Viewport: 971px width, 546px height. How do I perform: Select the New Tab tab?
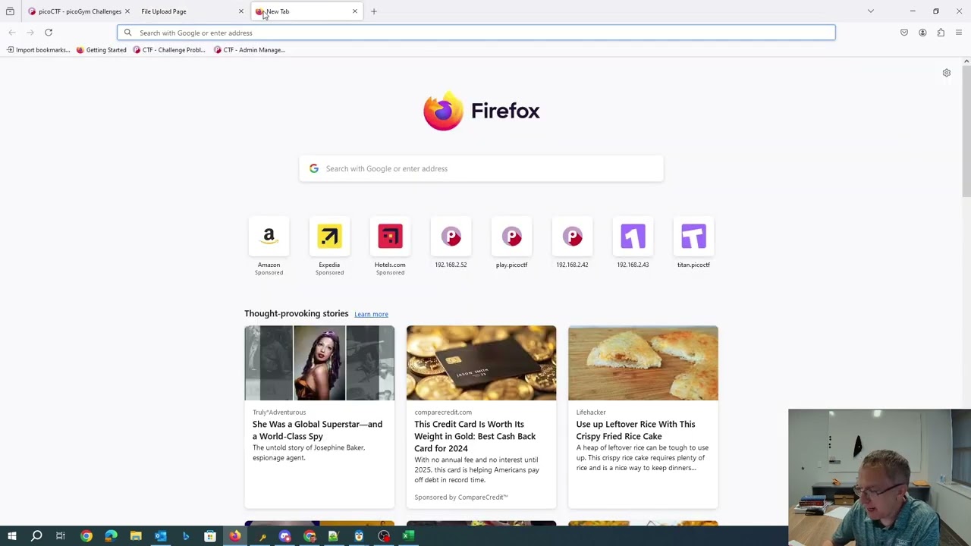(306, 11)
